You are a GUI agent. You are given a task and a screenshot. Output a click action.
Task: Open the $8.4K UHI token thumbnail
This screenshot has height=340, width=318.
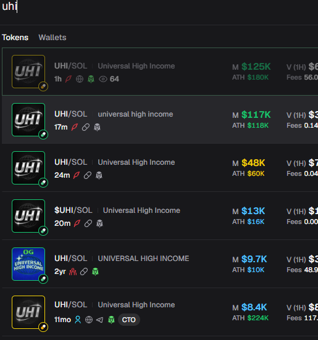28,312
